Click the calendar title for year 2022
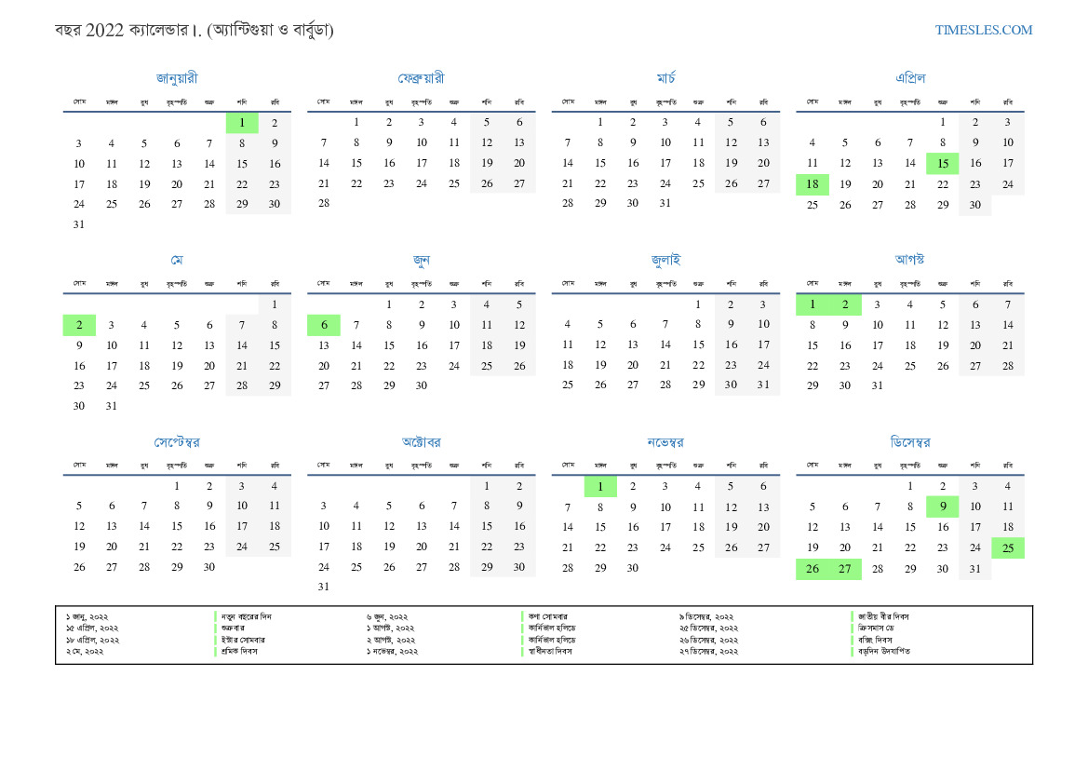This screenshot has height=770, width=1088. [194, 30]
